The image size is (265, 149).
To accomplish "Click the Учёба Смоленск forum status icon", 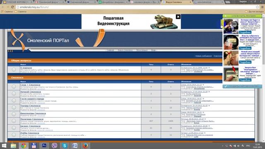I will [x=14, y=135].
